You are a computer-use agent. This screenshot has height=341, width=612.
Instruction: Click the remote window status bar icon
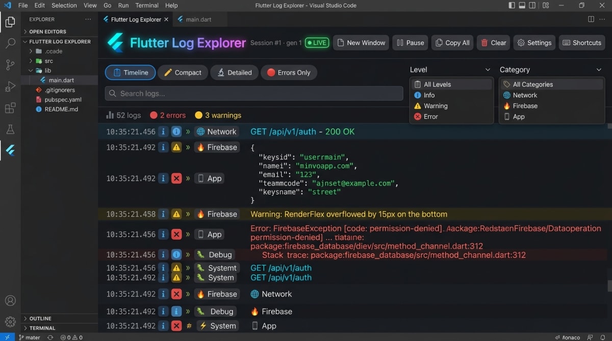(7, 337)
